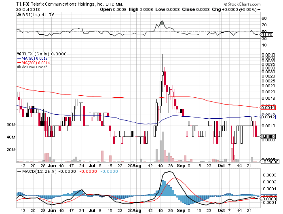
Task: Click the -0.0001 label on the MACD axis
Action: pos(269,203)
